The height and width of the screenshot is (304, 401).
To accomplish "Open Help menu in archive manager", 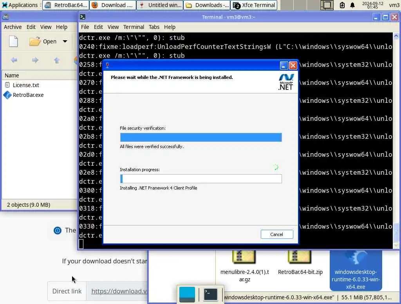I will click(x=61, y=27).
